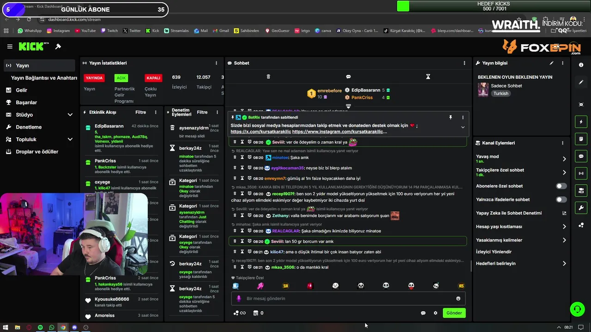Viewport: 591px width, 332px height.
Task: Click İzleyici Yönlendir
Action: 494,252
